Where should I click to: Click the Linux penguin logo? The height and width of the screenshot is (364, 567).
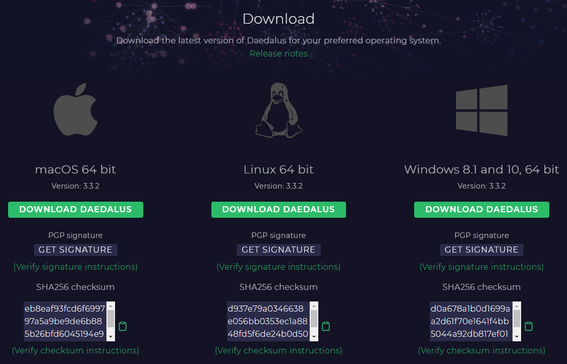279,110
